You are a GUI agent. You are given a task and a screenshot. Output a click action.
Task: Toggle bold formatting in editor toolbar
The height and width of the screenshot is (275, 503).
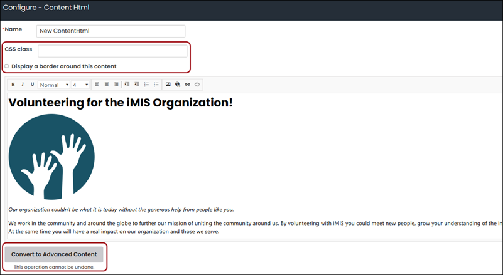(x=13, y=85)
